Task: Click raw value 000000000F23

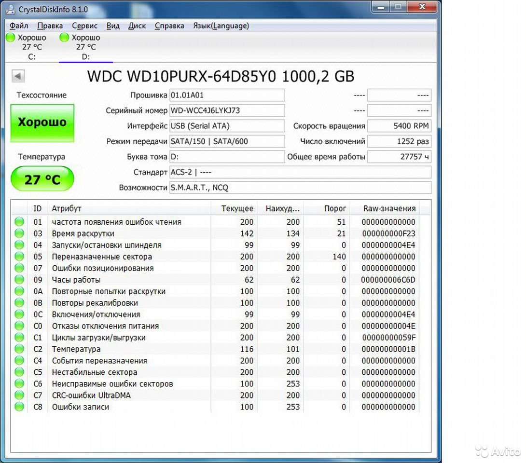Action: (388, 233)
